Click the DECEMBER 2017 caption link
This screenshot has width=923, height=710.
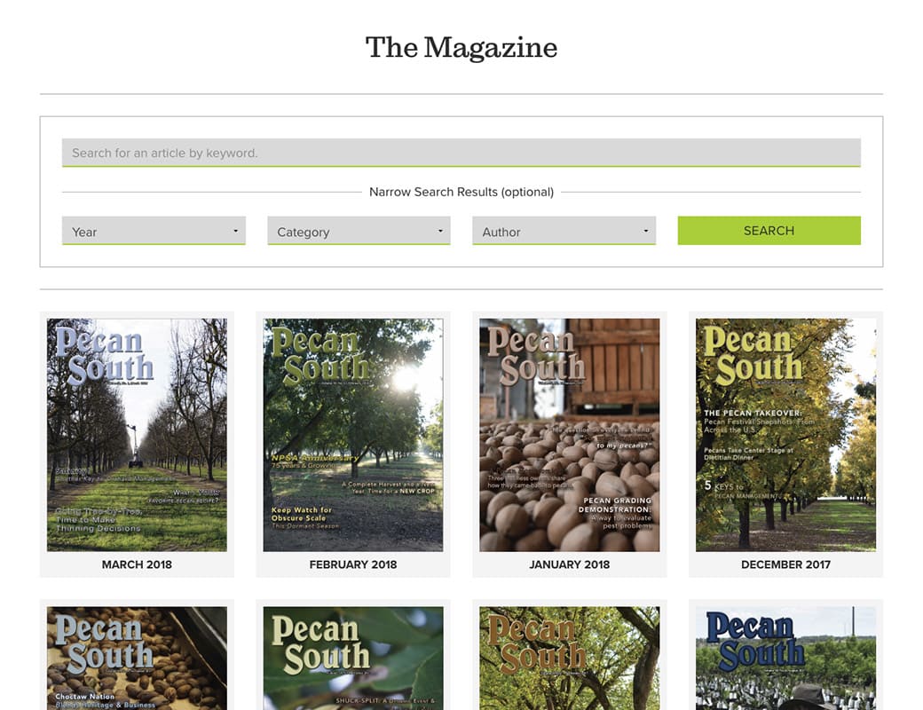click(785, 564)
